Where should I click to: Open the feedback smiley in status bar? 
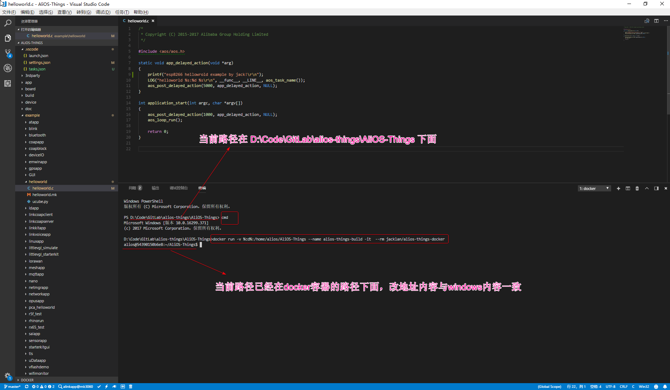(656, 386)
